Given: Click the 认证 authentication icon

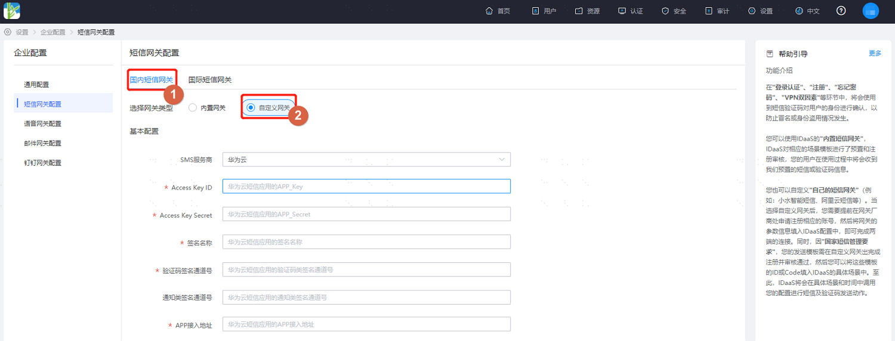Looking at the screenshot, I should [622, 11].
